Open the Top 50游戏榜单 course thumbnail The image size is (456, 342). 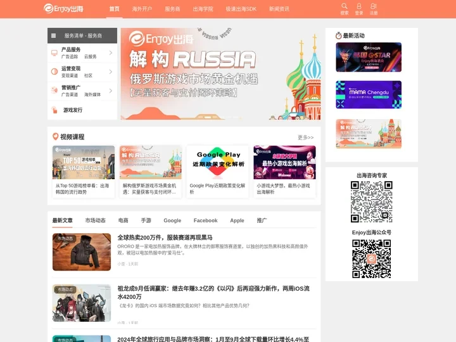click(84, 162)
